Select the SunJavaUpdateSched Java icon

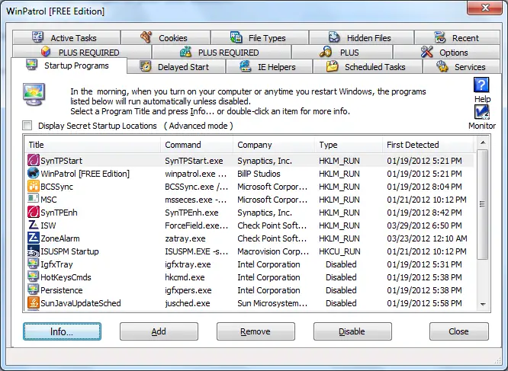click(34, 302)
